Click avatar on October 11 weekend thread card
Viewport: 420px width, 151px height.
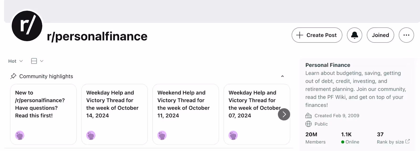[162, 135]
